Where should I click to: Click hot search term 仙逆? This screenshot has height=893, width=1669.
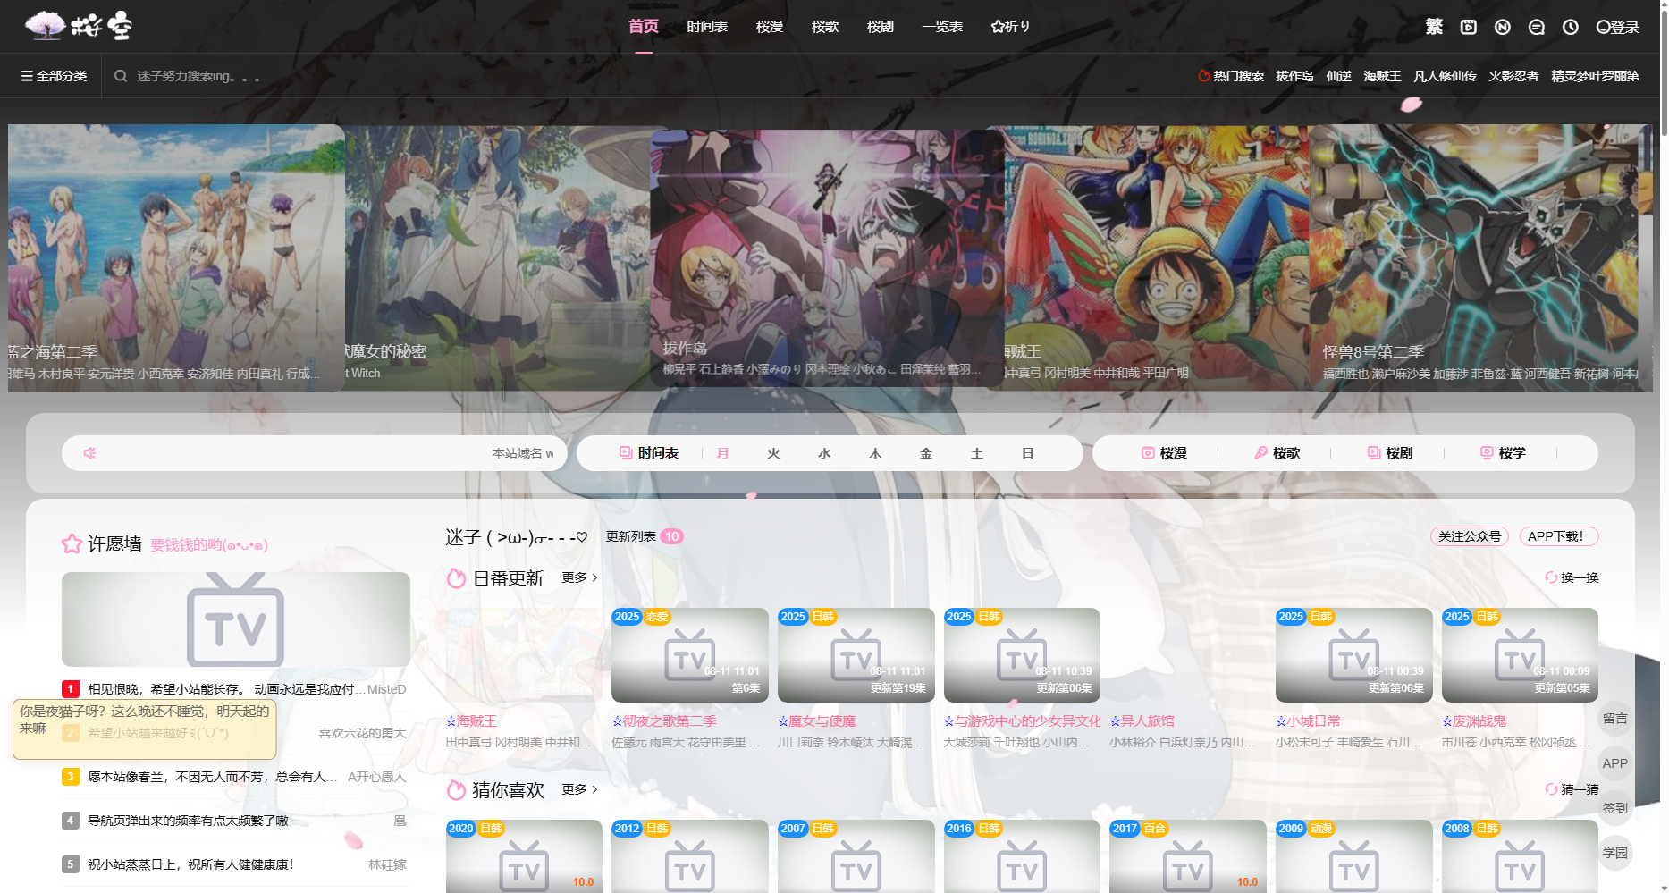pos(1338,76)
